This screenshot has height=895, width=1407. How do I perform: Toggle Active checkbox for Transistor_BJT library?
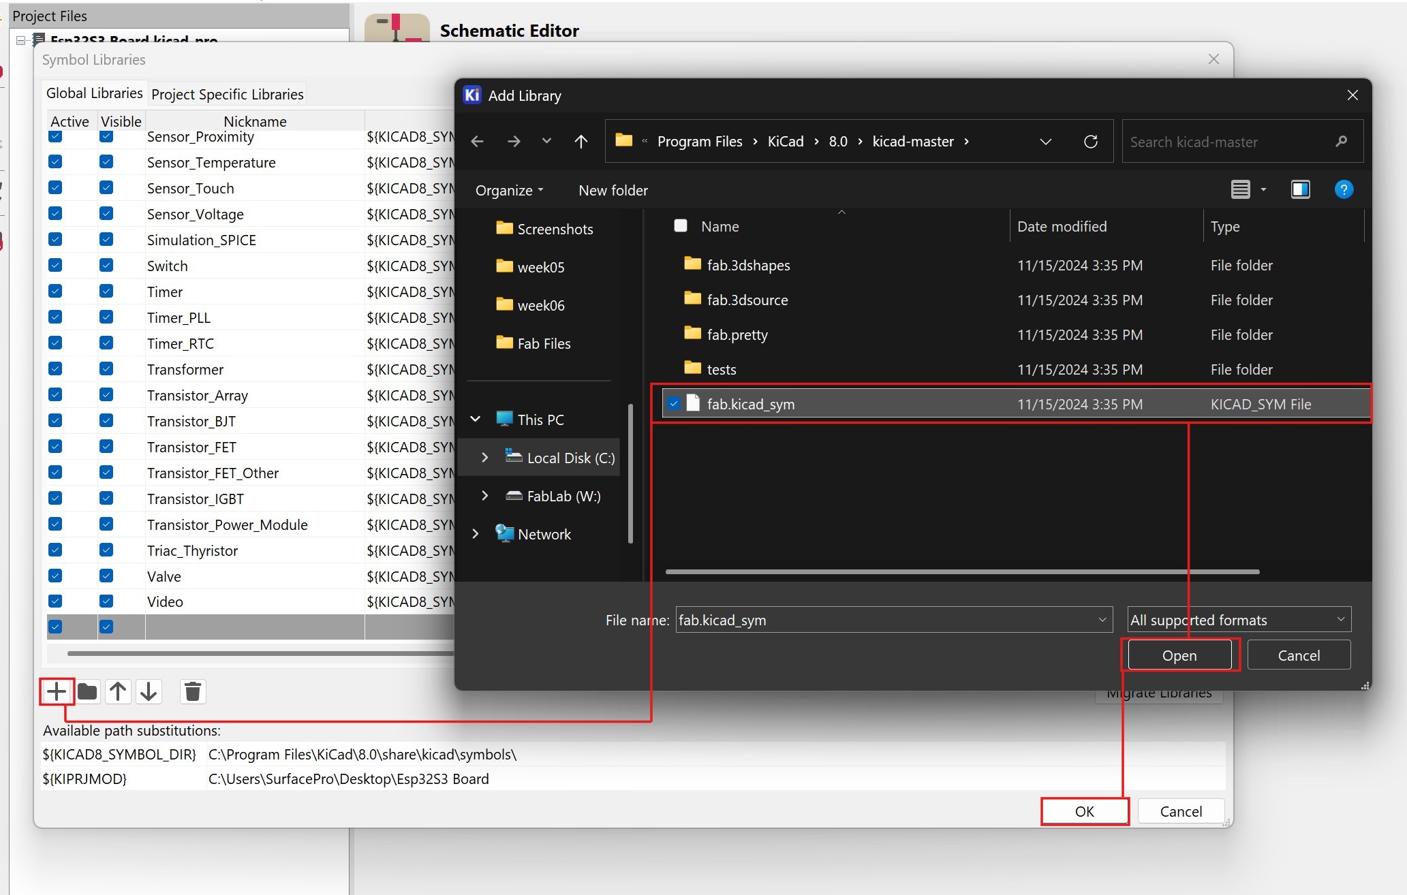tap(57, 420)
